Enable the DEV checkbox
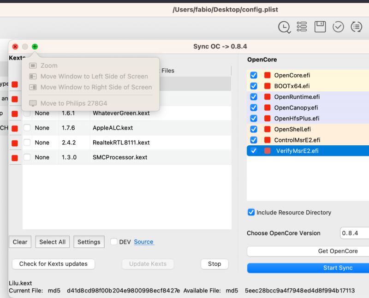The image size is (369, 298). [113, 242]
